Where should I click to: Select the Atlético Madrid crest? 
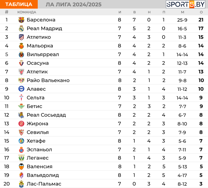click(21, 37)
